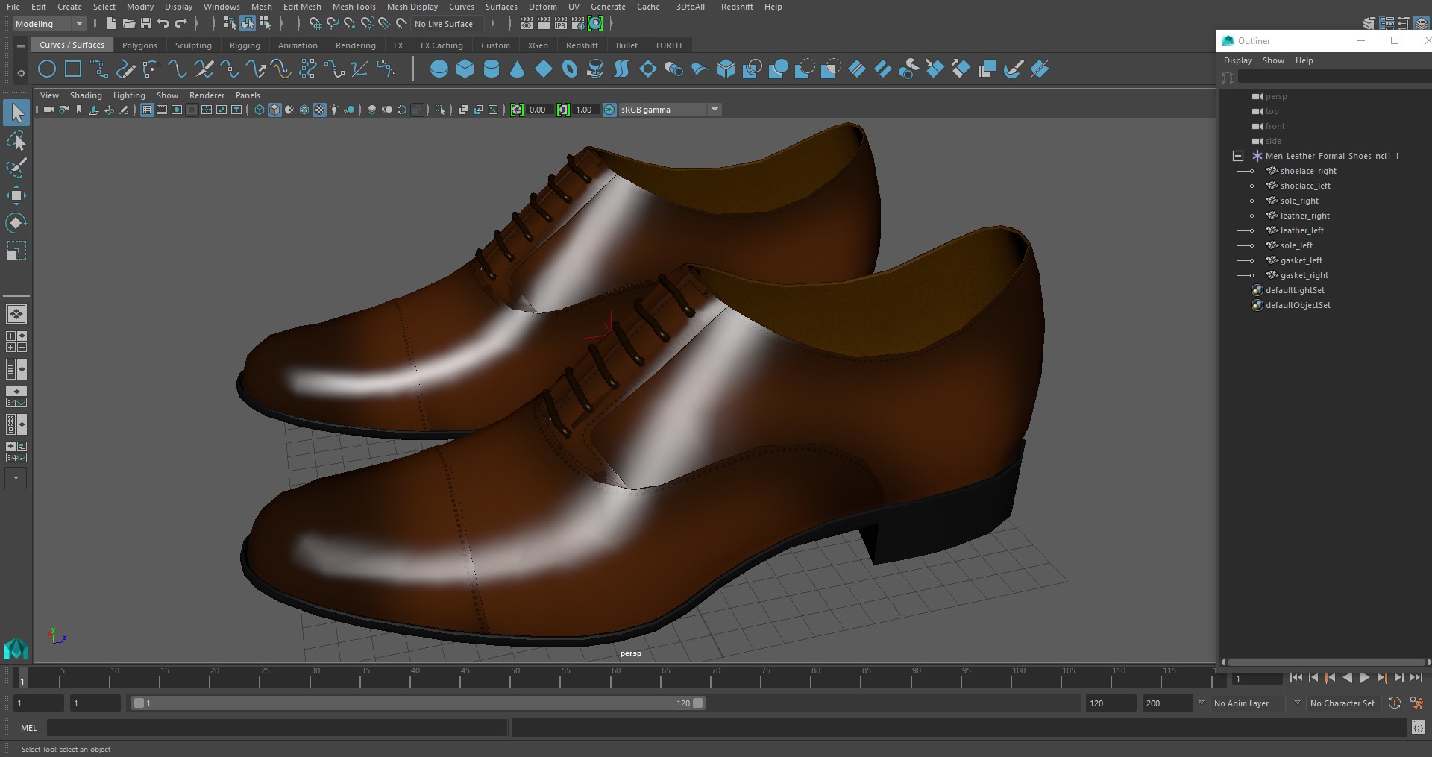Viewport: 1432px width, 757px height.
Task: Create a NURBS cube from shelf
Action: coord(465,69)
